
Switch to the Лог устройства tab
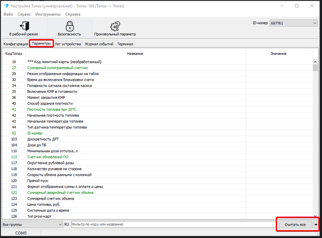[x=68, y=44]
